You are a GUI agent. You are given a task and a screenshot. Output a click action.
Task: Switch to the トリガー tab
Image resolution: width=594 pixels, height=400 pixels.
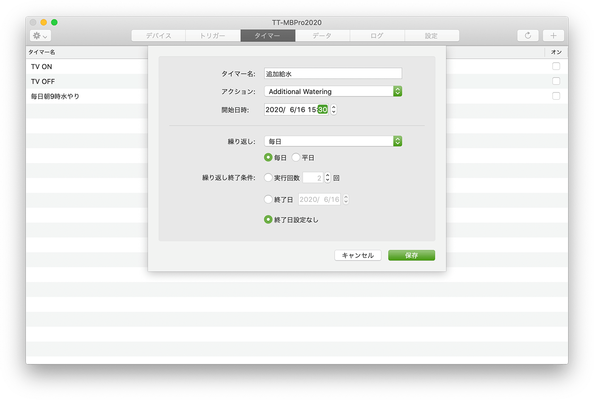[x=213, y=36]
